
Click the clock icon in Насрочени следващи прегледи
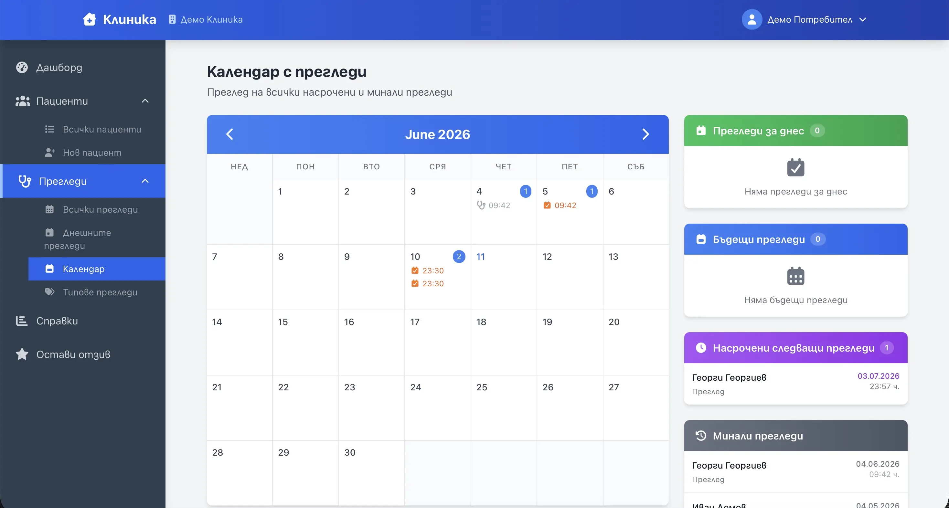701,348
